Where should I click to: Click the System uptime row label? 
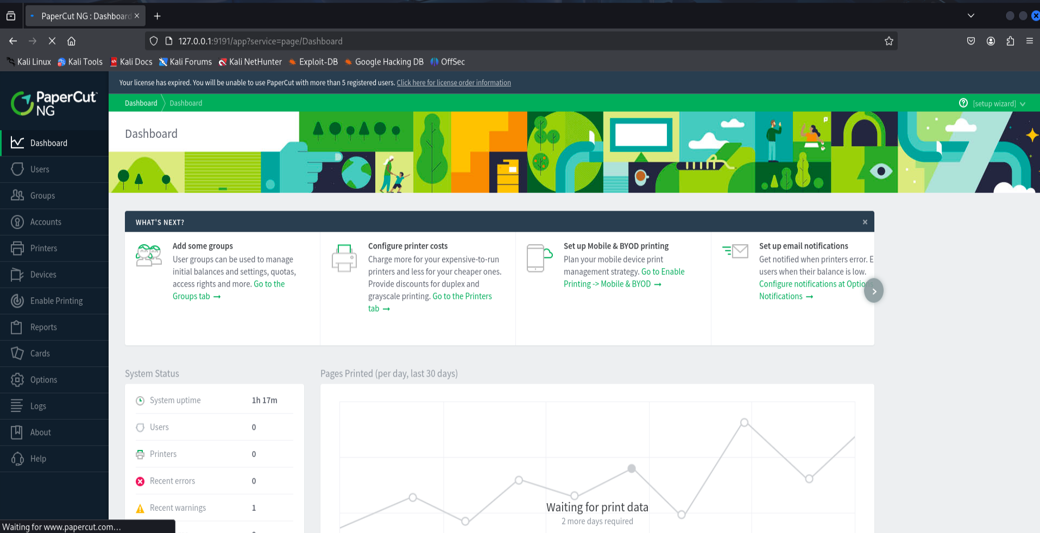(175, 401)
